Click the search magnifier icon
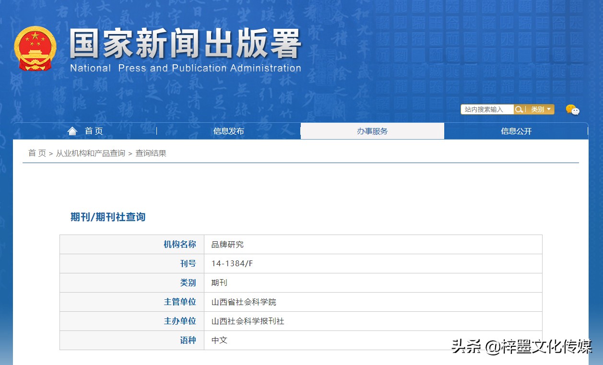This screenshot has height=365, width=603. pyautogui.click(x=518, y=109)
